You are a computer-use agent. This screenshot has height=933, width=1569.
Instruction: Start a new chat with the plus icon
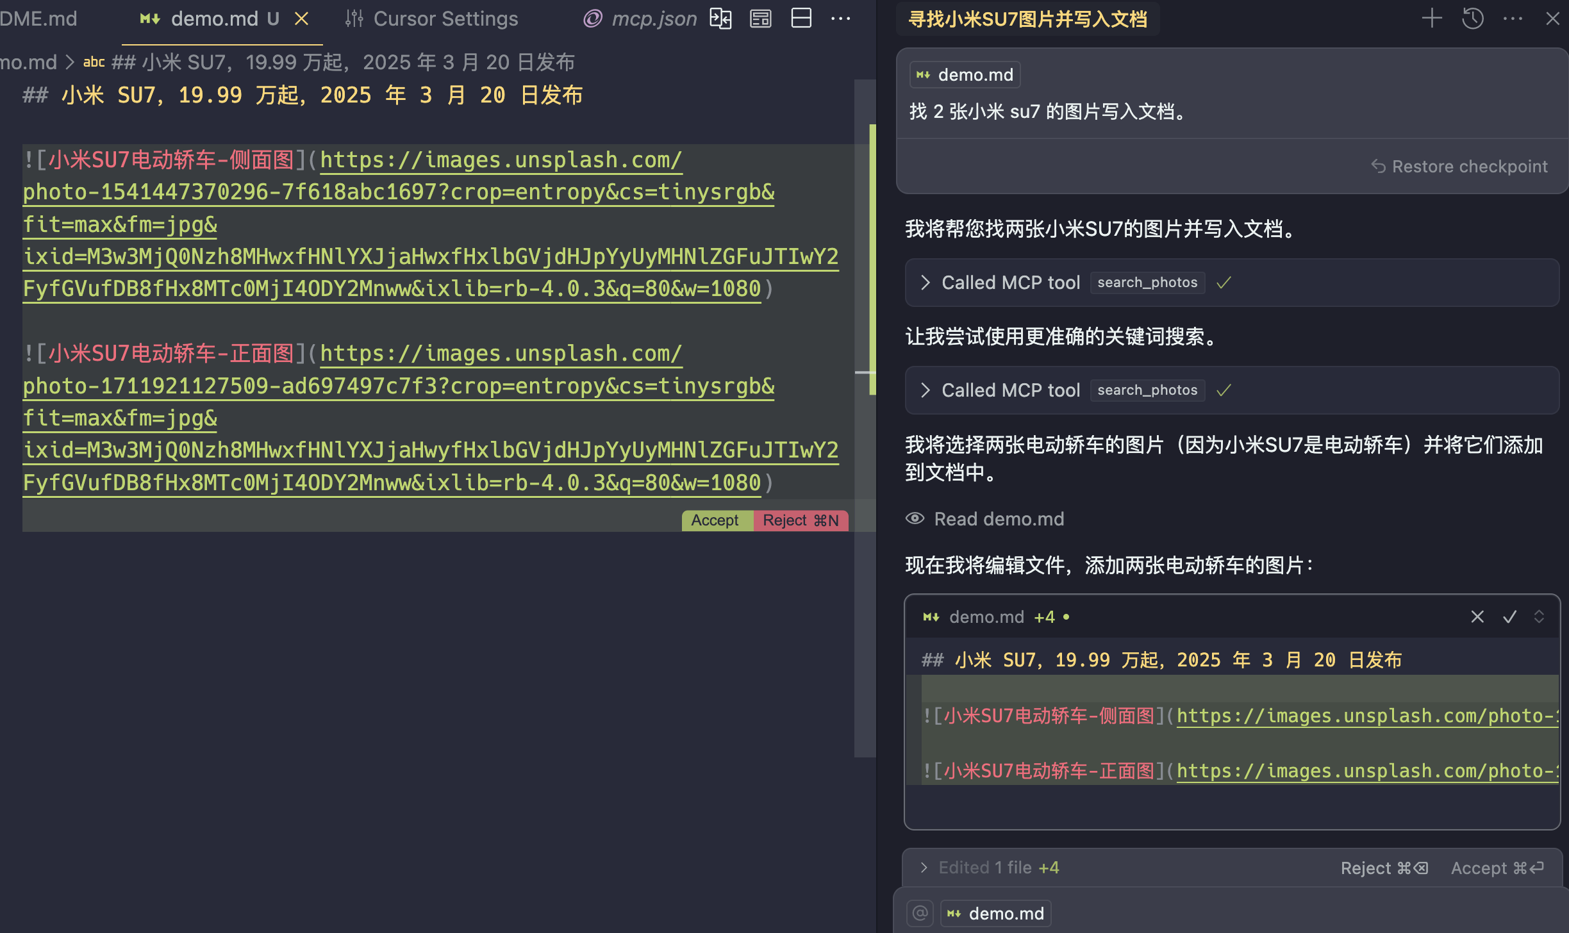[1432, 19]
